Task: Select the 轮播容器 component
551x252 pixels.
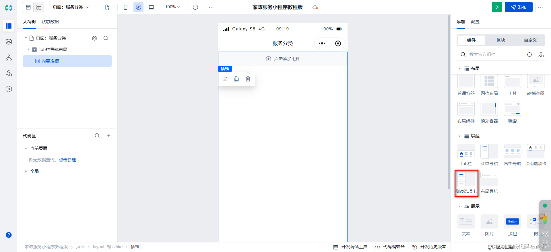Action: point(536,85)
